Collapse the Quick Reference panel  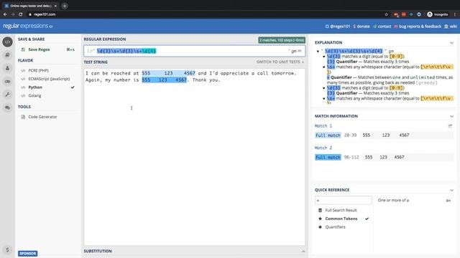coord(451,190)
